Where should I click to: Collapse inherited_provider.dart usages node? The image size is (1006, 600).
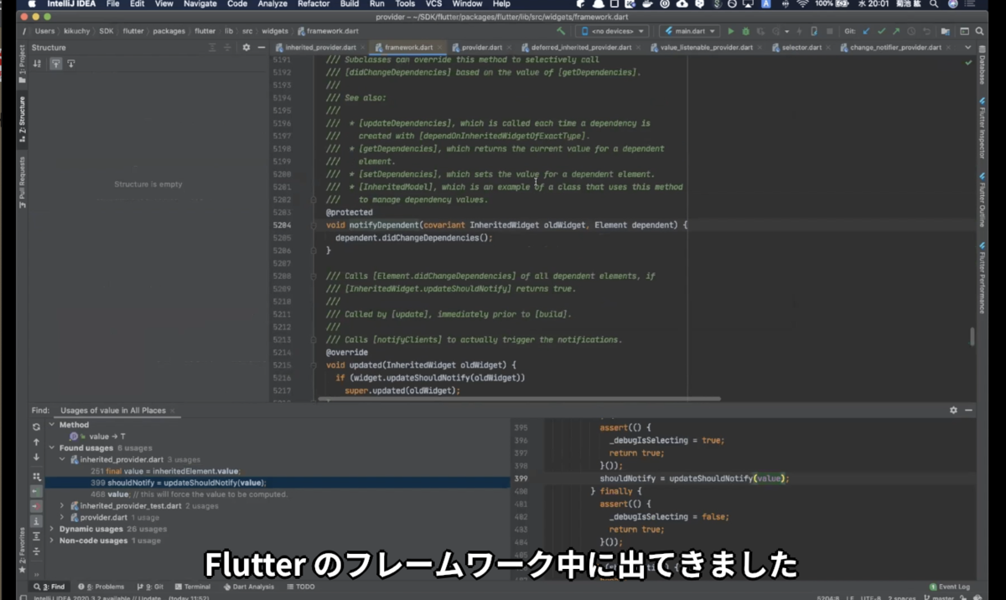62,459
